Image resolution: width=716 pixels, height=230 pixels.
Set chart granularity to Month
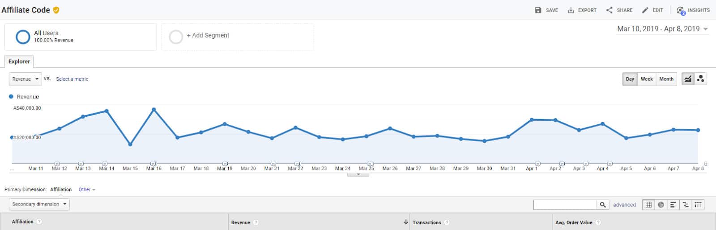(x=666, y=79)
